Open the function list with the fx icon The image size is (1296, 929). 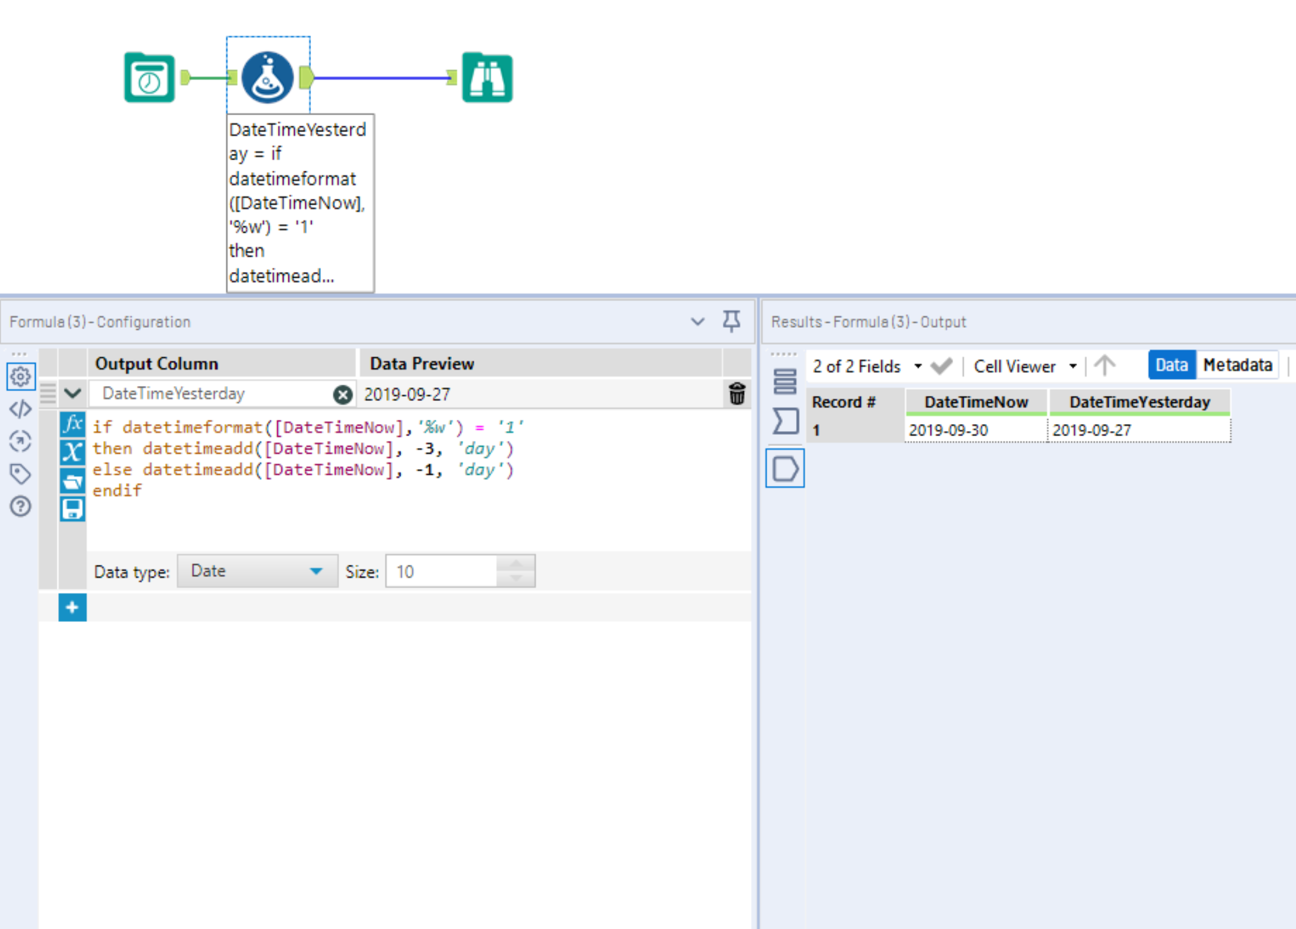72,424
